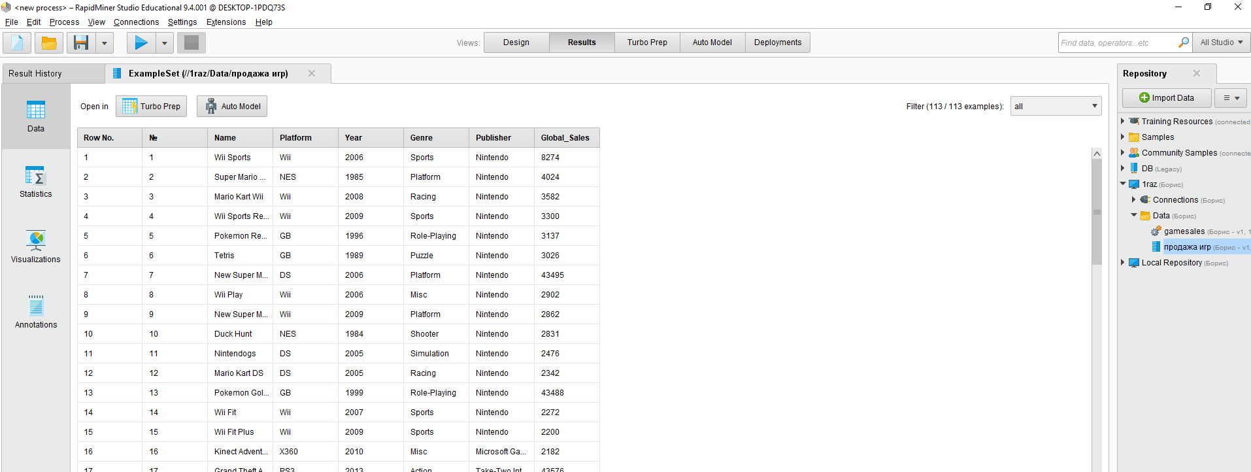Sort by the Name column header
Screen dimensions: 1251x472
pyautogui.click(x=240, y=138)
